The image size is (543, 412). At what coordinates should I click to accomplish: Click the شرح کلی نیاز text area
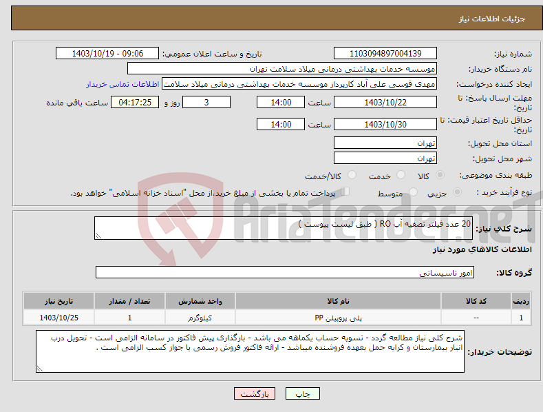click(284, 228)
